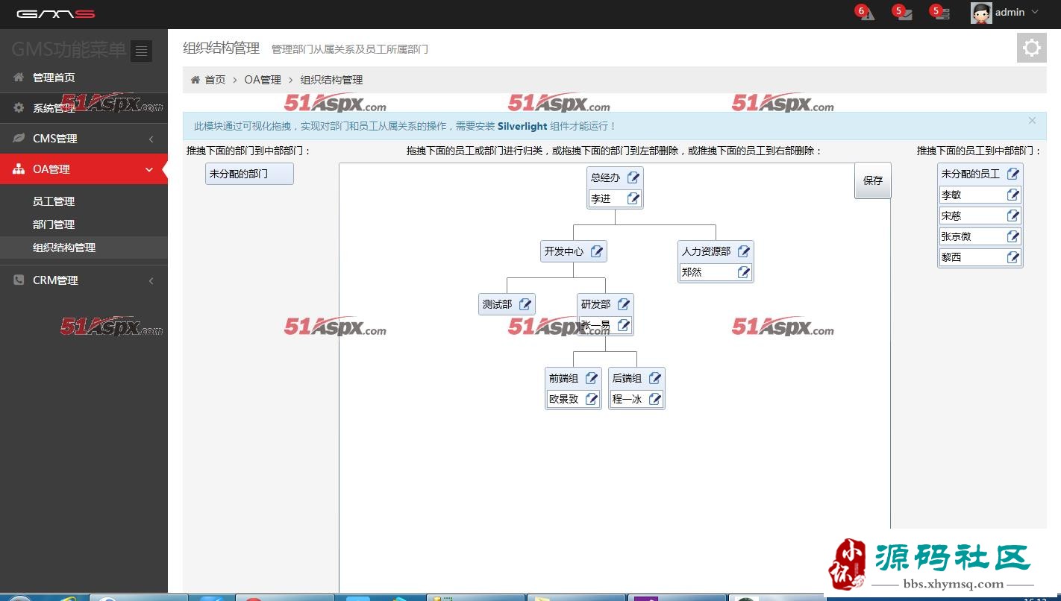This screenshot has height=601, width=1061.
Task: Click the edit icon beside 研发部
Action: (x=624, y=304)
